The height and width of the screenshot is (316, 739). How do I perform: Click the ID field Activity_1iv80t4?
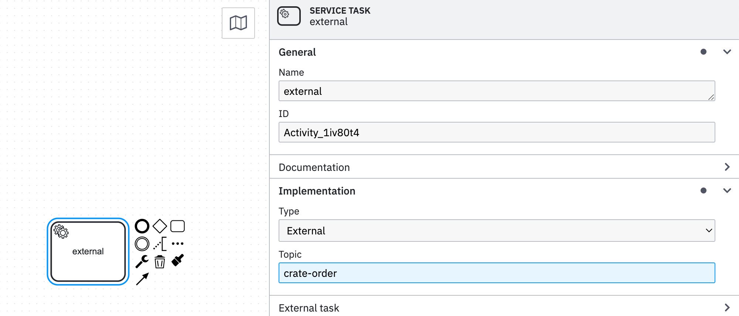497,132
